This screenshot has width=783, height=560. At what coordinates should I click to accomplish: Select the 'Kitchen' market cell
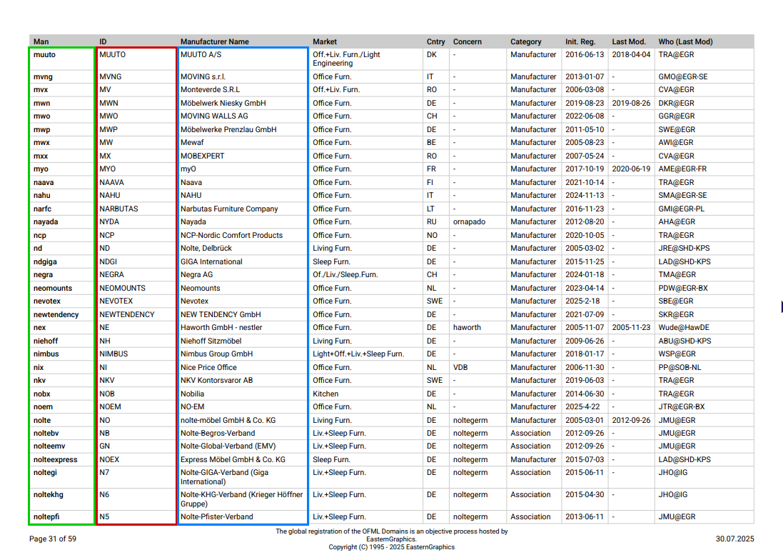pyautogui.click(x=325, y=394)
